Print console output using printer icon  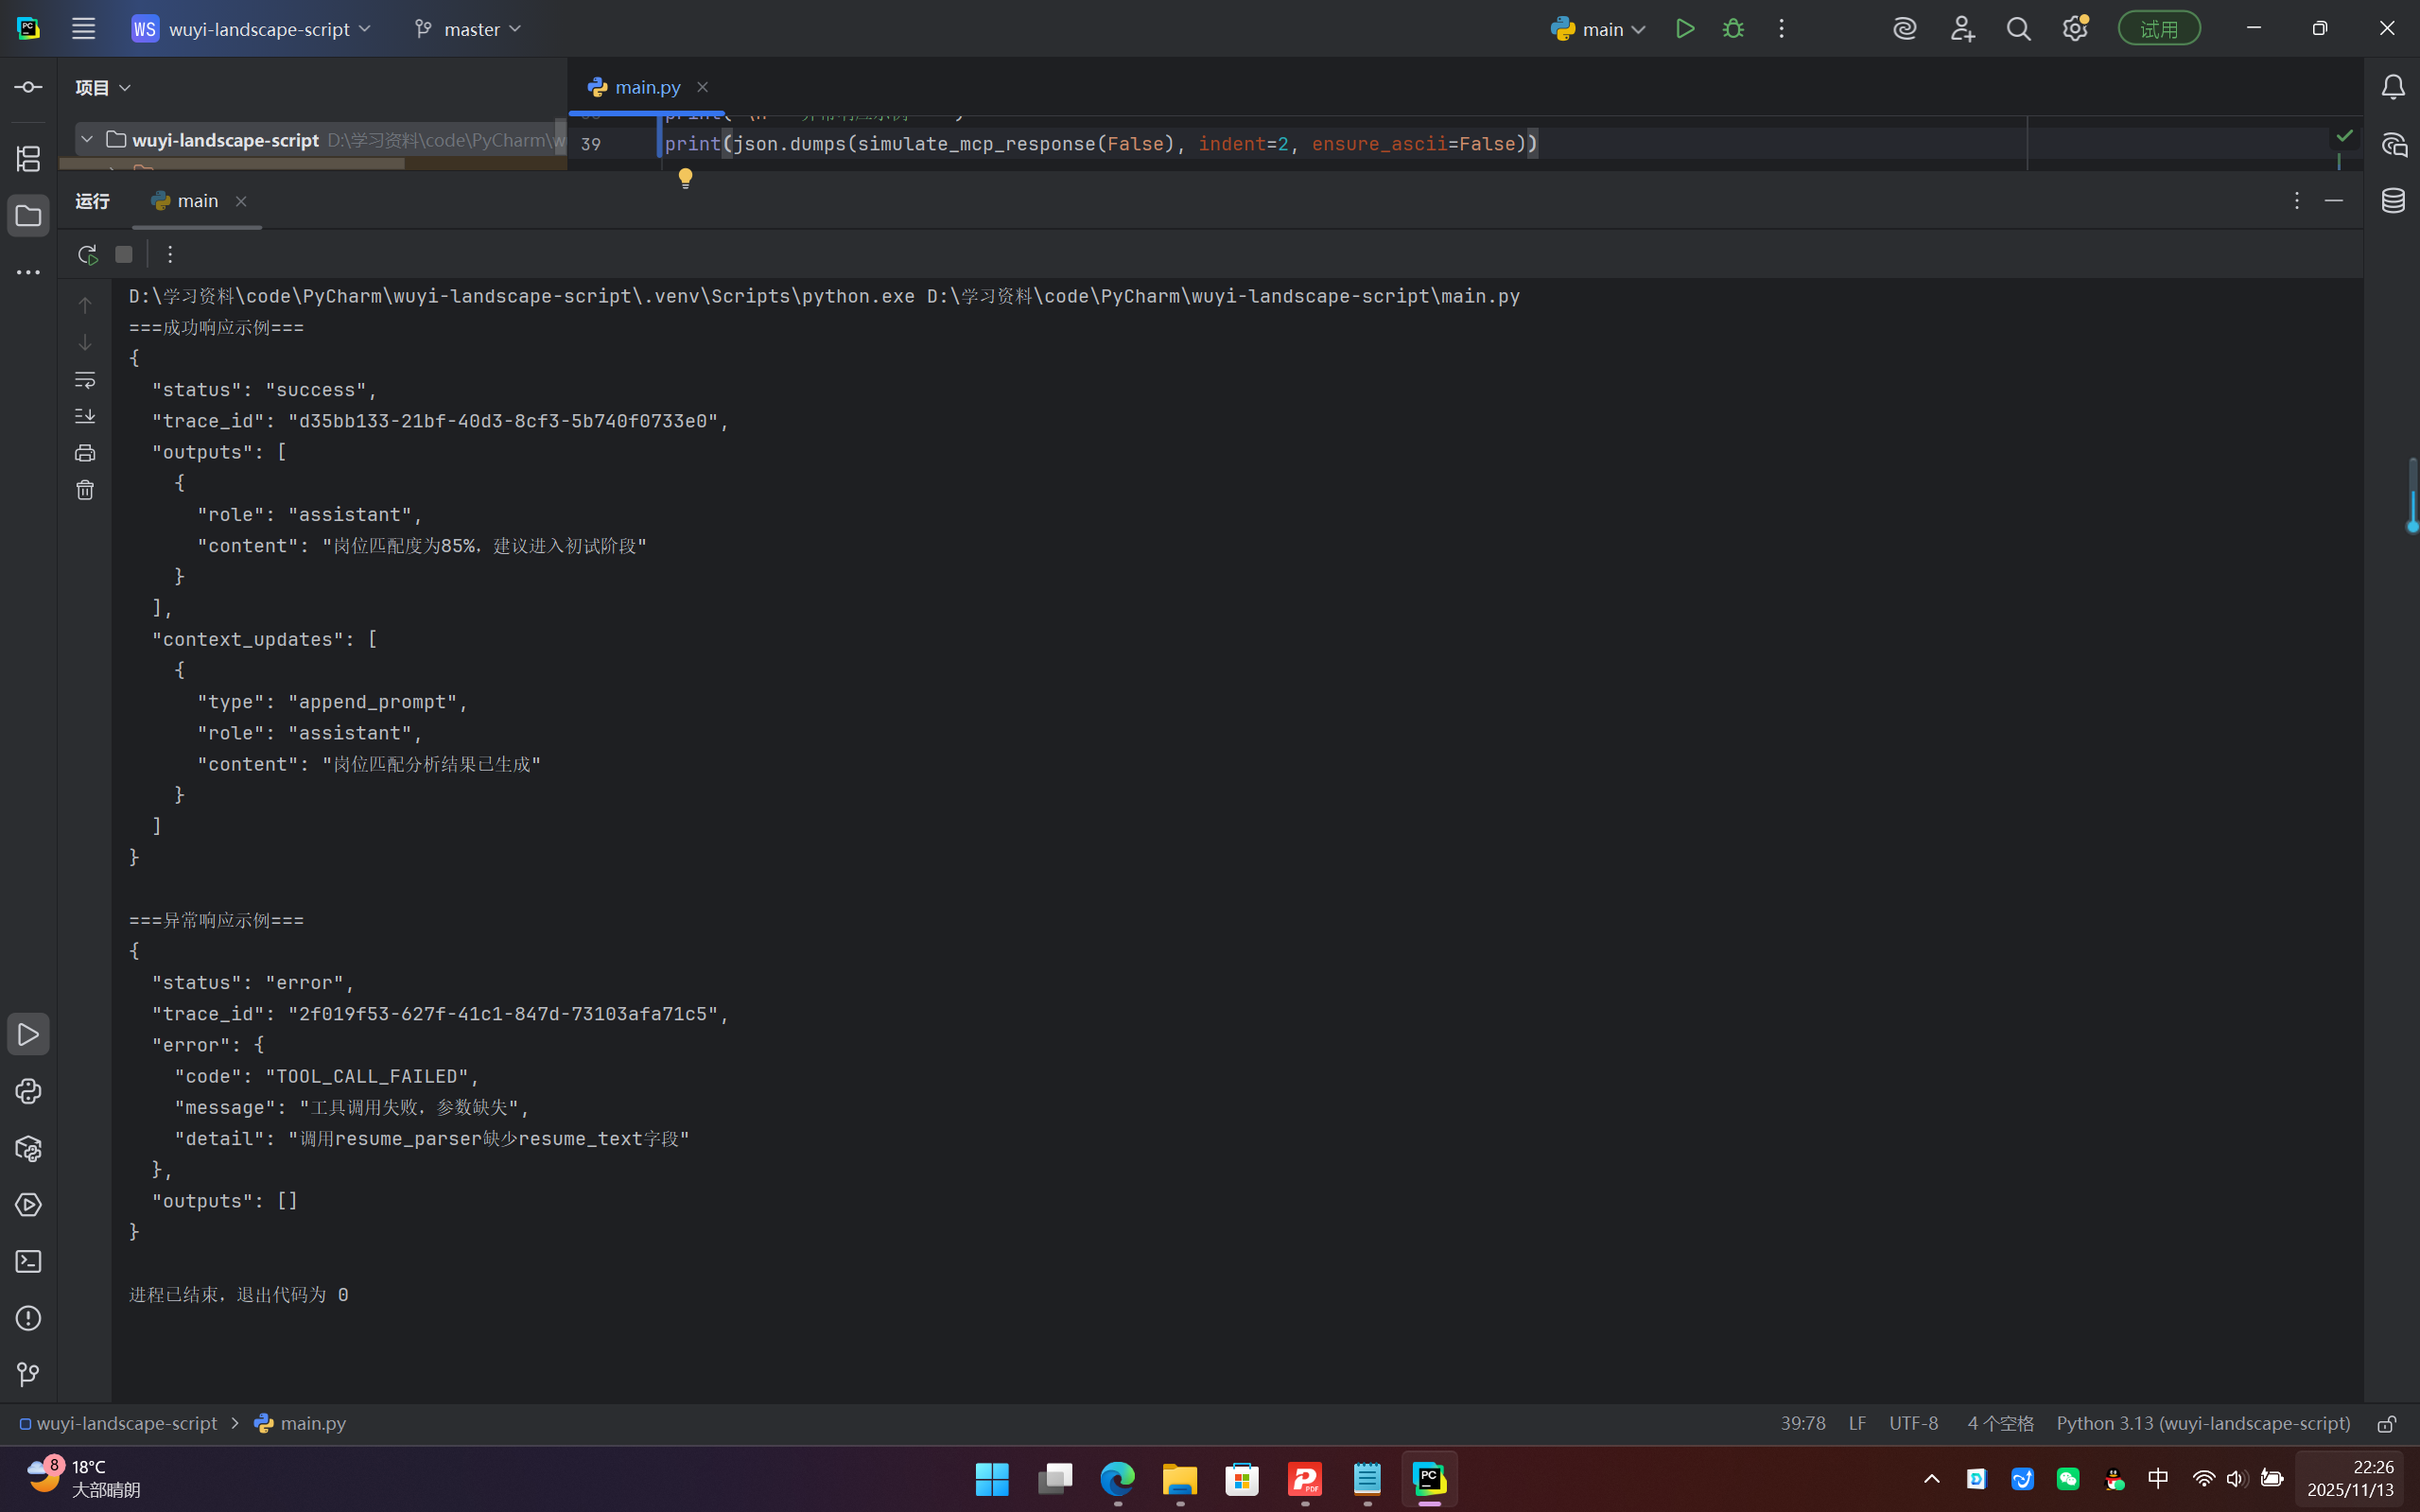click(85, 453)
